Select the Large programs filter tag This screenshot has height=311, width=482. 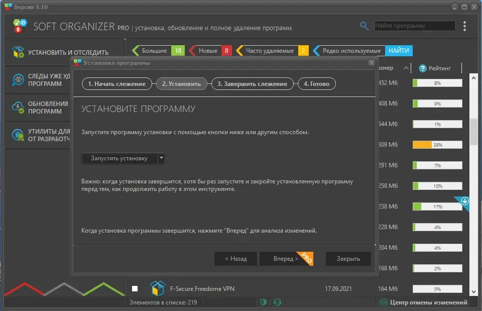pyautogui.click(x=158, y=51)
